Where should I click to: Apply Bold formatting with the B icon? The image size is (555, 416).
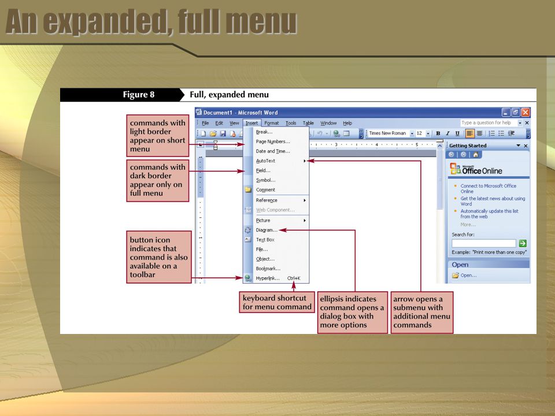click(x=438, y=133)
